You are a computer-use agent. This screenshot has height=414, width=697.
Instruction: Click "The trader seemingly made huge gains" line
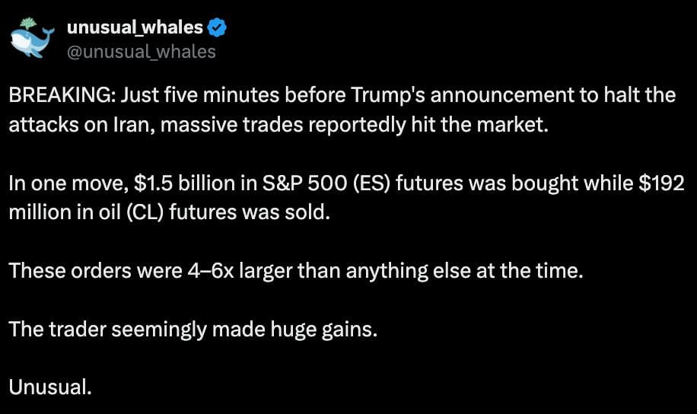coord(193,330)
